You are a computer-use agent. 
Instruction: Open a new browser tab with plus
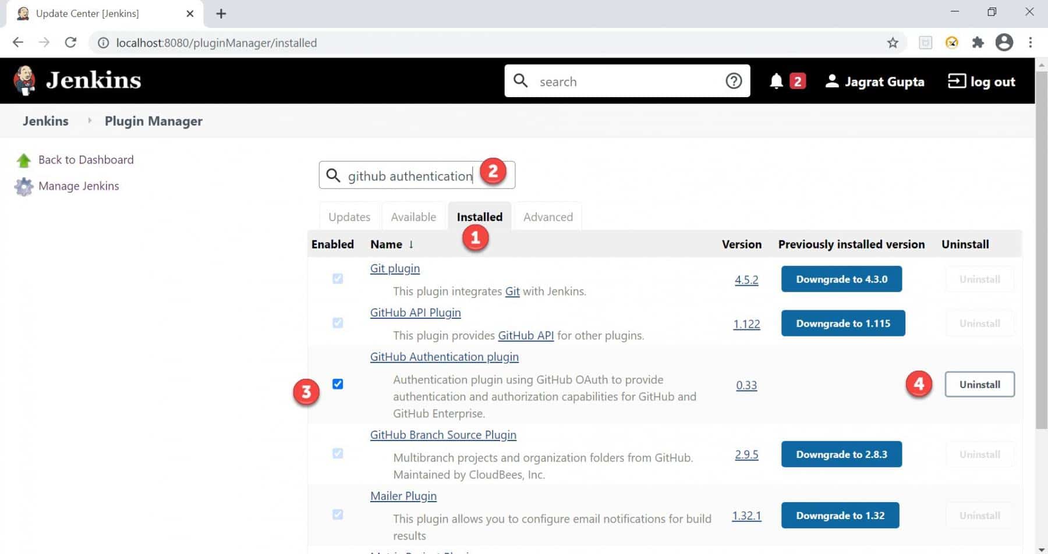pos(221,13)
